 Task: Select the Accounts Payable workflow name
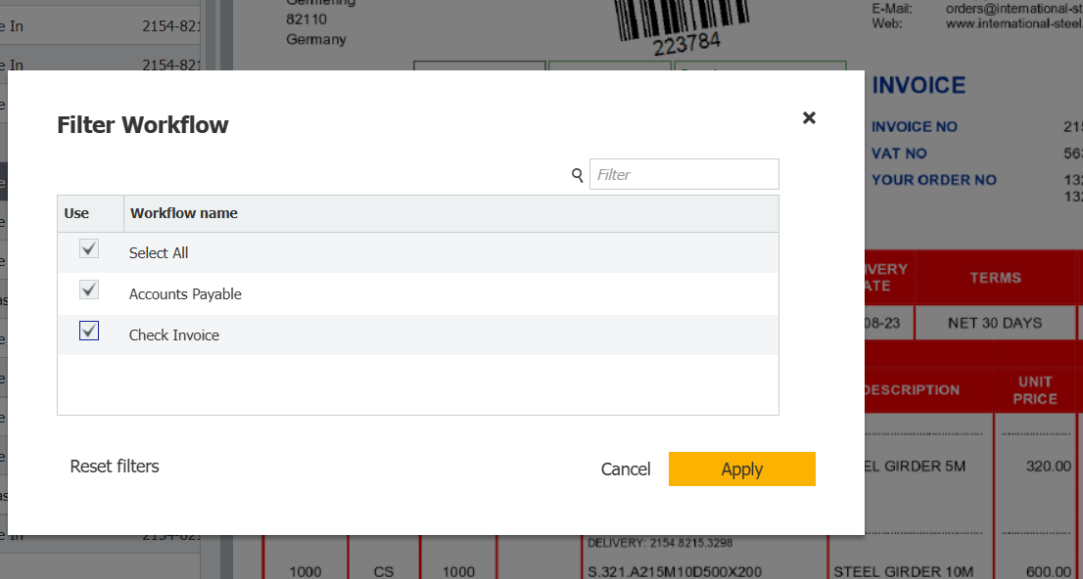click(x=184, y=293)
